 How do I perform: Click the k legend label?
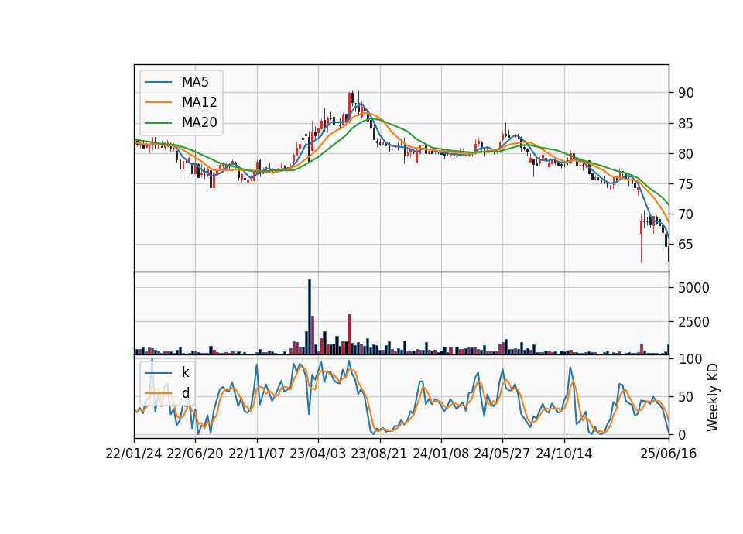(x=185, y=372)
